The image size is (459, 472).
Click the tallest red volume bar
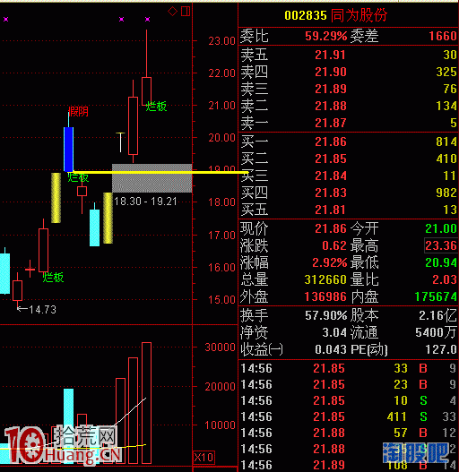click(x=146, y=403)
